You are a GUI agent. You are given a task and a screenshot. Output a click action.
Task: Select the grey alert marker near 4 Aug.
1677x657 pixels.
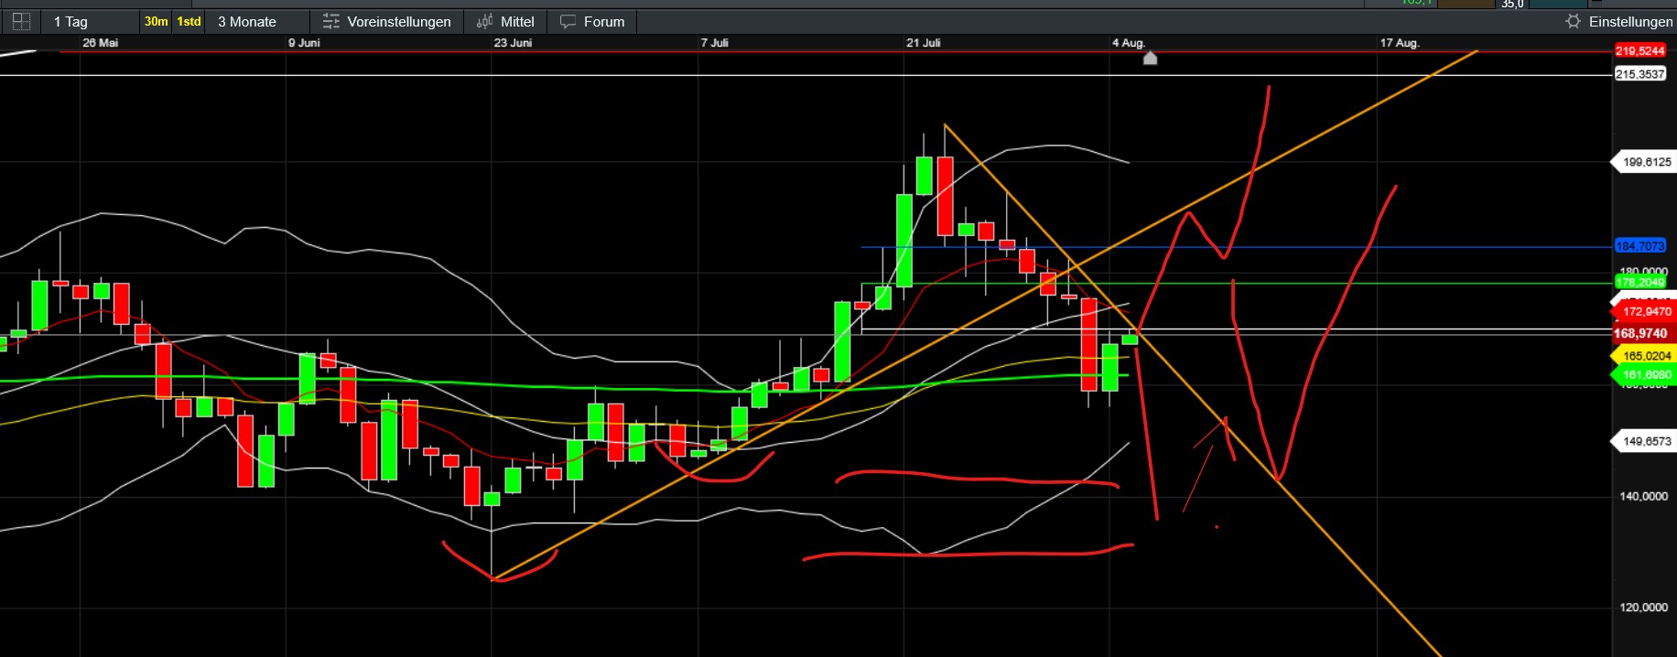coord(1151,58)
